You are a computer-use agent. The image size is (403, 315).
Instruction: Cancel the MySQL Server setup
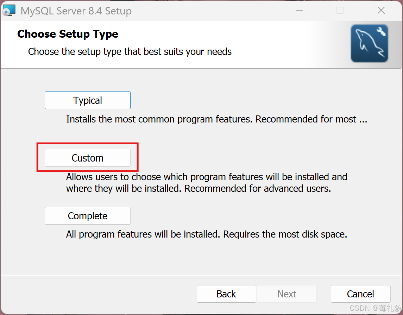[361, 294]
